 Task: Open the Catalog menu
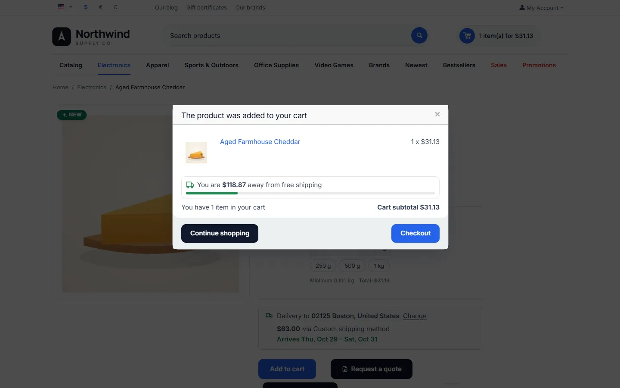coord(71,65)
